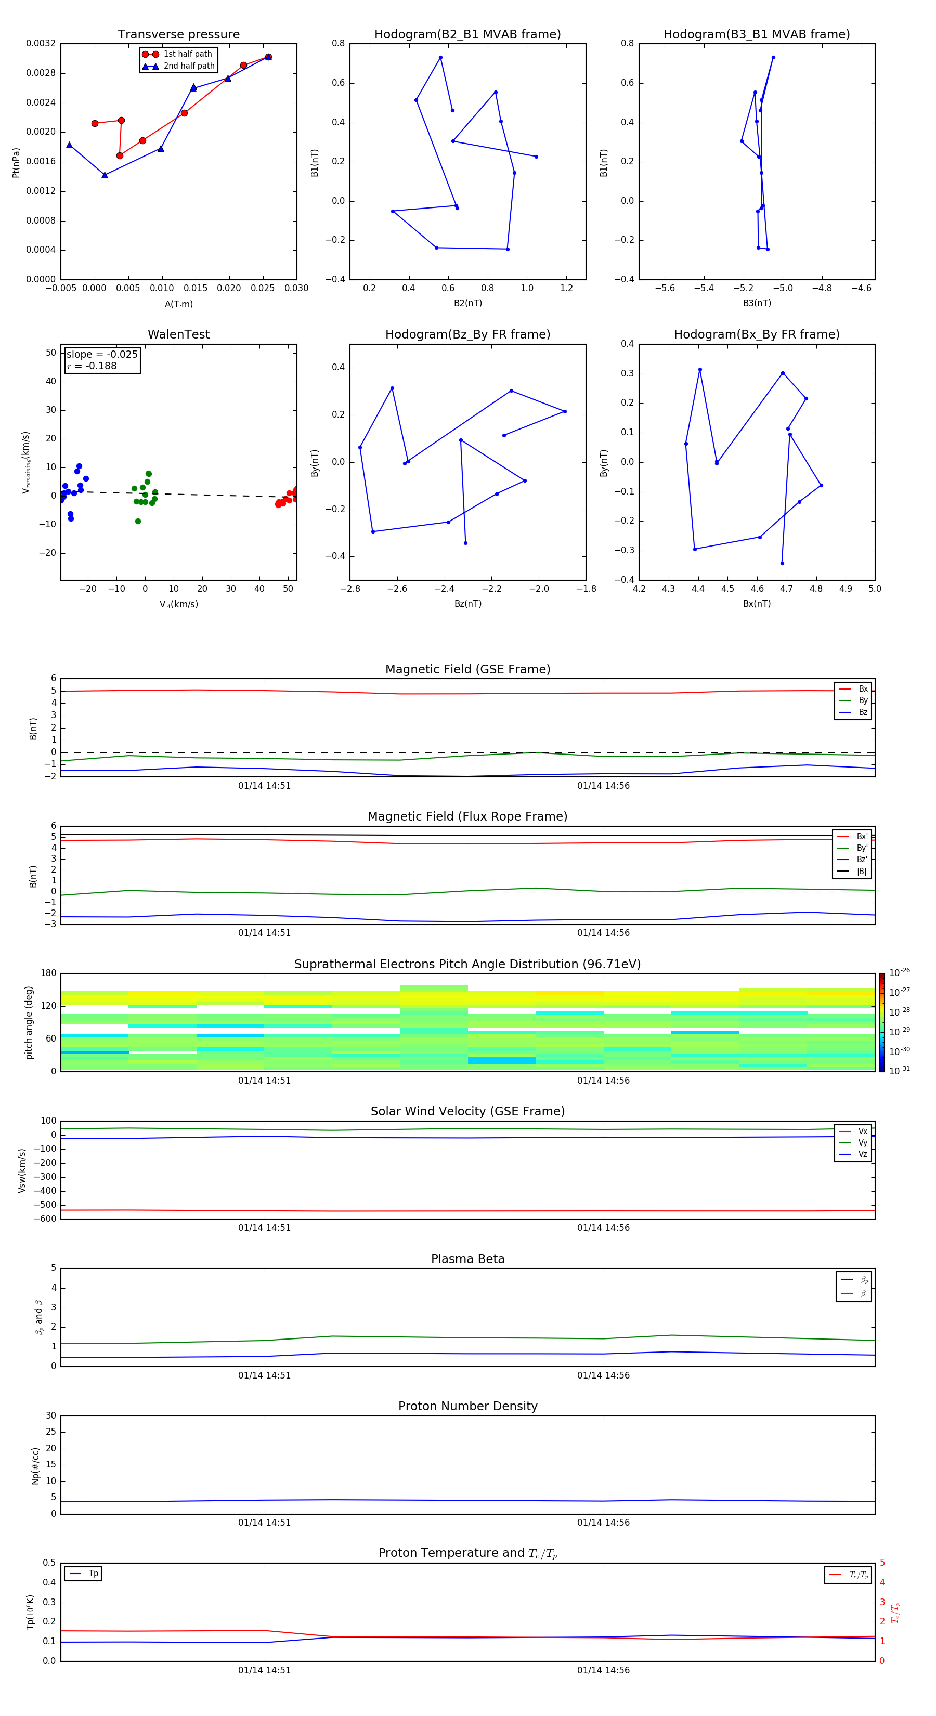
Task: Click the 'Hodogram(Bx_By FR frame)' title
Action: pyautogui.click(x=757, y=334)
